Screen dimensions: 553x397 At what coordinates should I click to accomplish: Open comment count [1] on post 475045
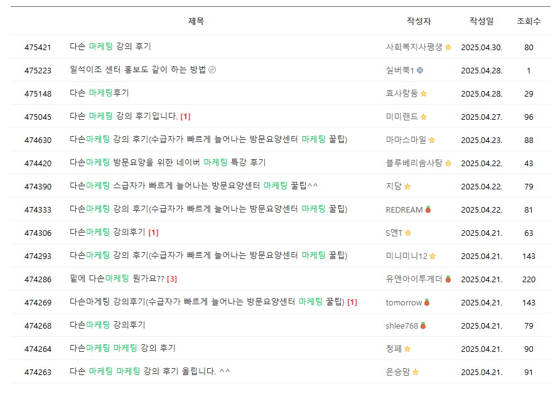[185, 117]
